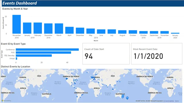Select the Conference bar in Event Type chart
Image resolution: width=184 pixels, height=103 pixels.
(x=47, y=49)
